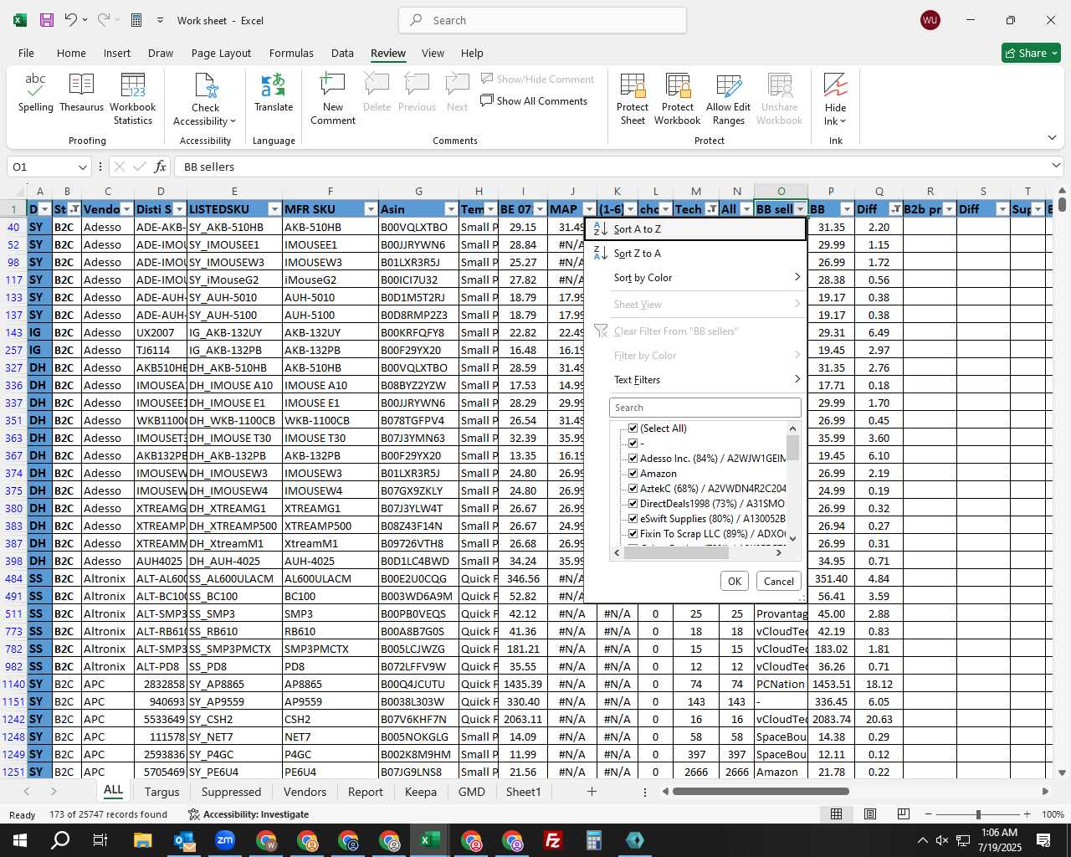Open Outlook from the taskbar
The image size is (1071, 857).
[x=183, y=840]
